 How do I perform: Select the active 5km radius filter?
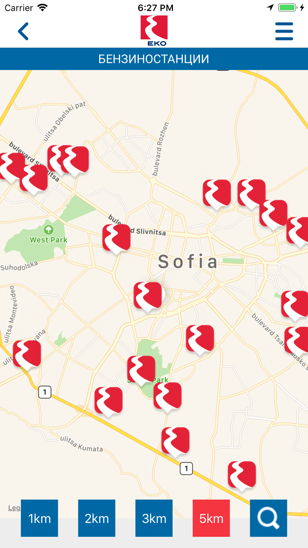[x=211, y=518]
